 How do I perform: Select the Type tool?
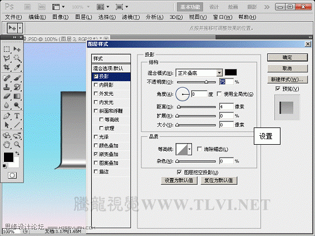point(17,116)
